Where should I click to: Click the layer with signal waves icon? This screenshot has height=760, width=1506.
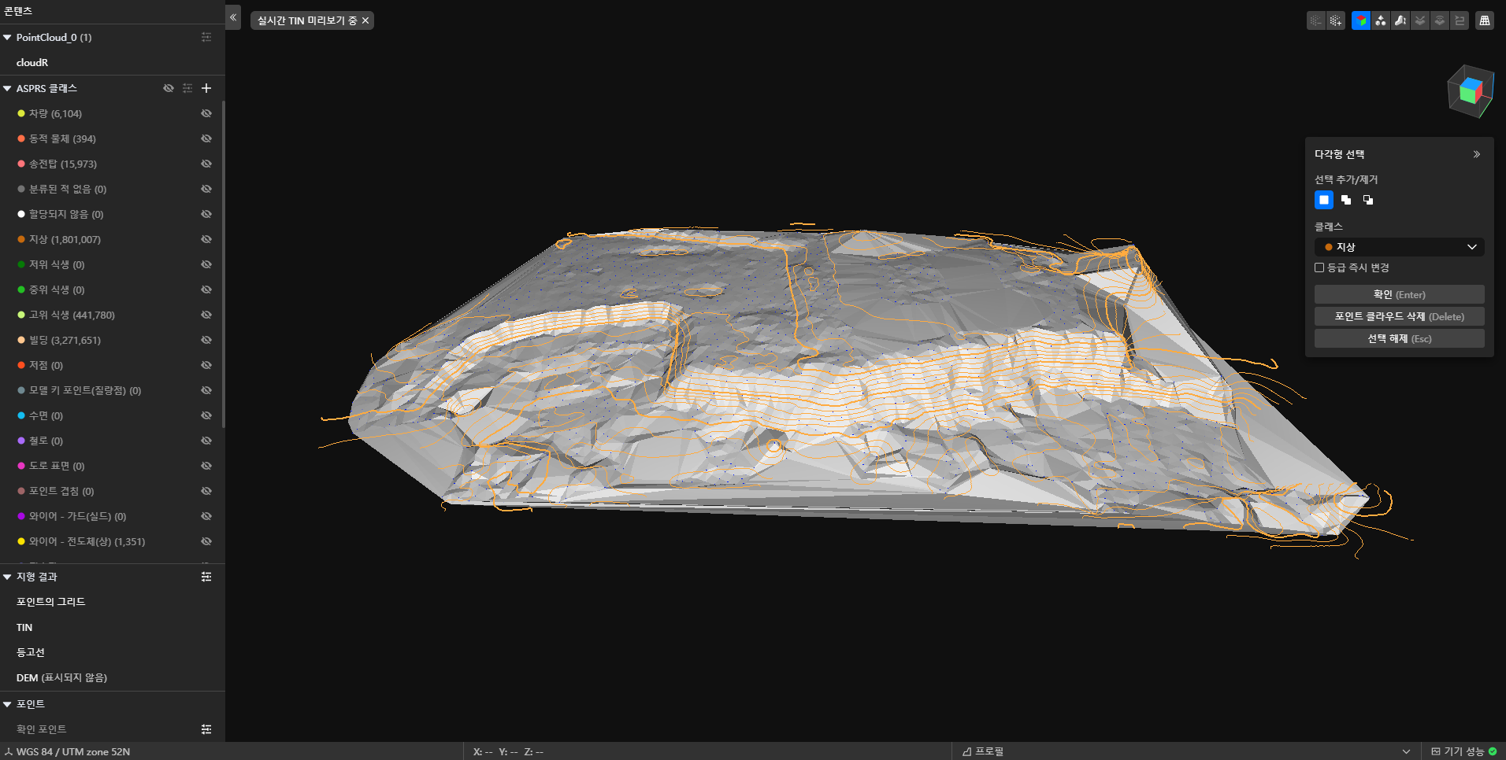point(1440,21)
